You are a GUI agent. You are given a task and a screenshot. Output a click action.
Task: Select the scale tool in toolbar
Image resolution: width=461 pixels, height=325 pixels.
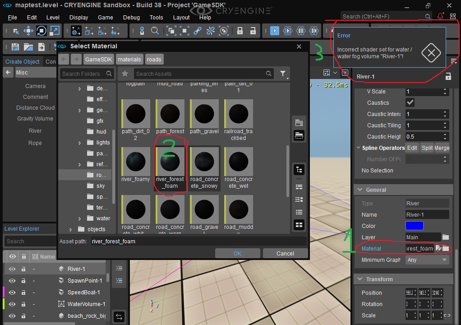click(55, 31)
